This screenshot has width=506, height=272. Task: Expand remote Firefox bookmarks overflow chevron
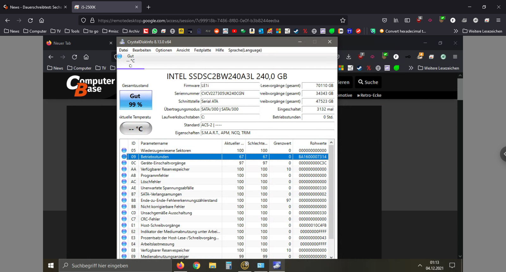[411, 68]
